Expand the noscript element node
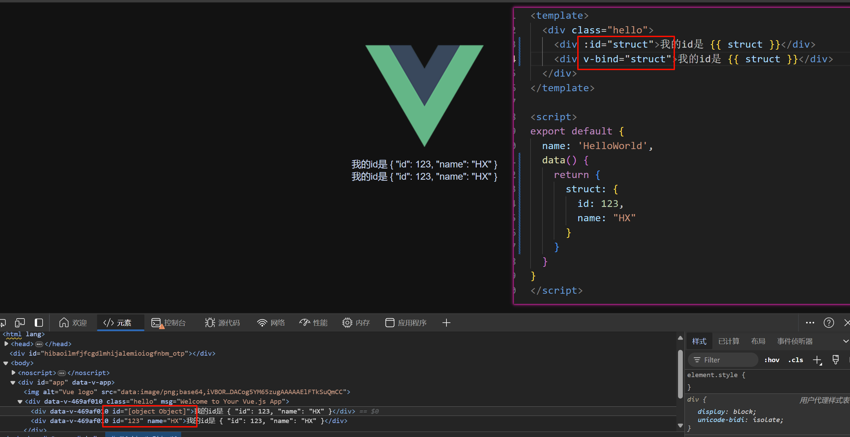Image resolution: width=850 pixels, height=437 pixels. point(13,373)
